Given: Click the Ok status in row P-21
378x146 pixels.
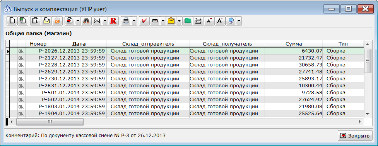Looking at the screenshot, I should point(21,58).
